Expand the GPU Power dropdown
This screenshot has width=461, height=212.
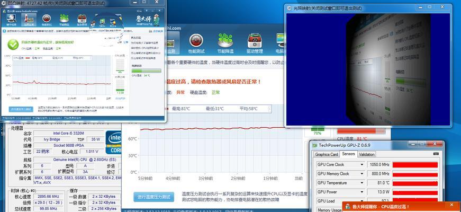pos(362,192)
